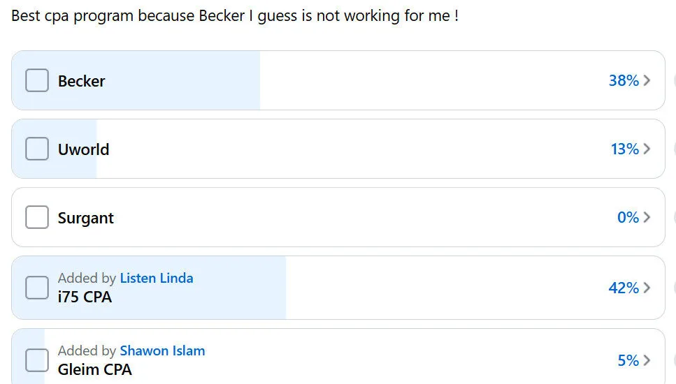Expand the chevron beside 42%
This screenshot has height=384, width=676.
(x=647, y=288)
